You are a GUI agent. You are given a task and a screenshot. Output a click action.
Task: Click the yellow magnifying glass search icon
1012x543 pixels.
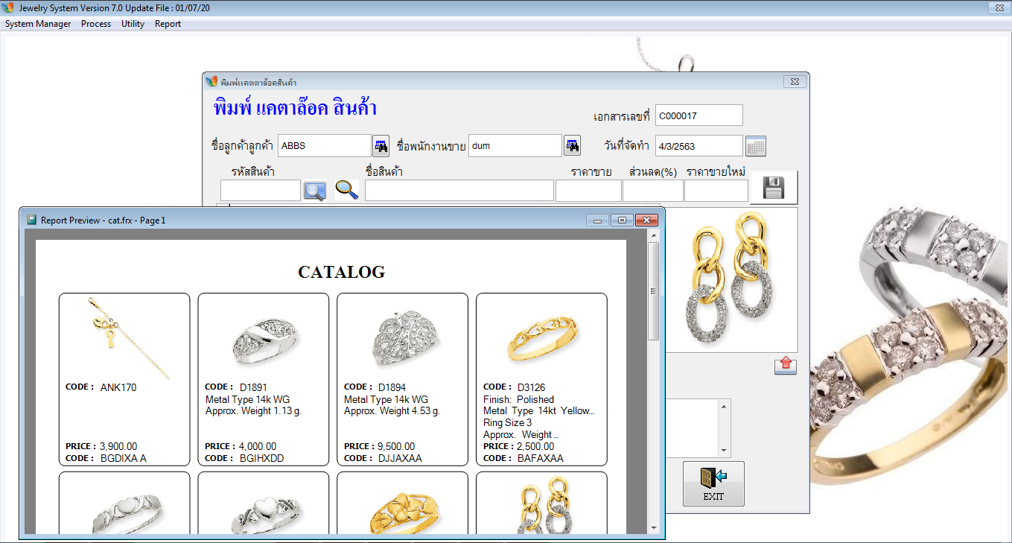pos(346,190)
